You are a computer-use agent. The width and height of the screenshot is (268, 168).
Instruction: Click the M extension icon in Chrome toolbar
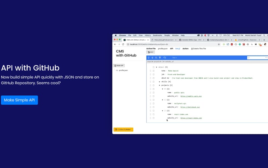(256, 44)
